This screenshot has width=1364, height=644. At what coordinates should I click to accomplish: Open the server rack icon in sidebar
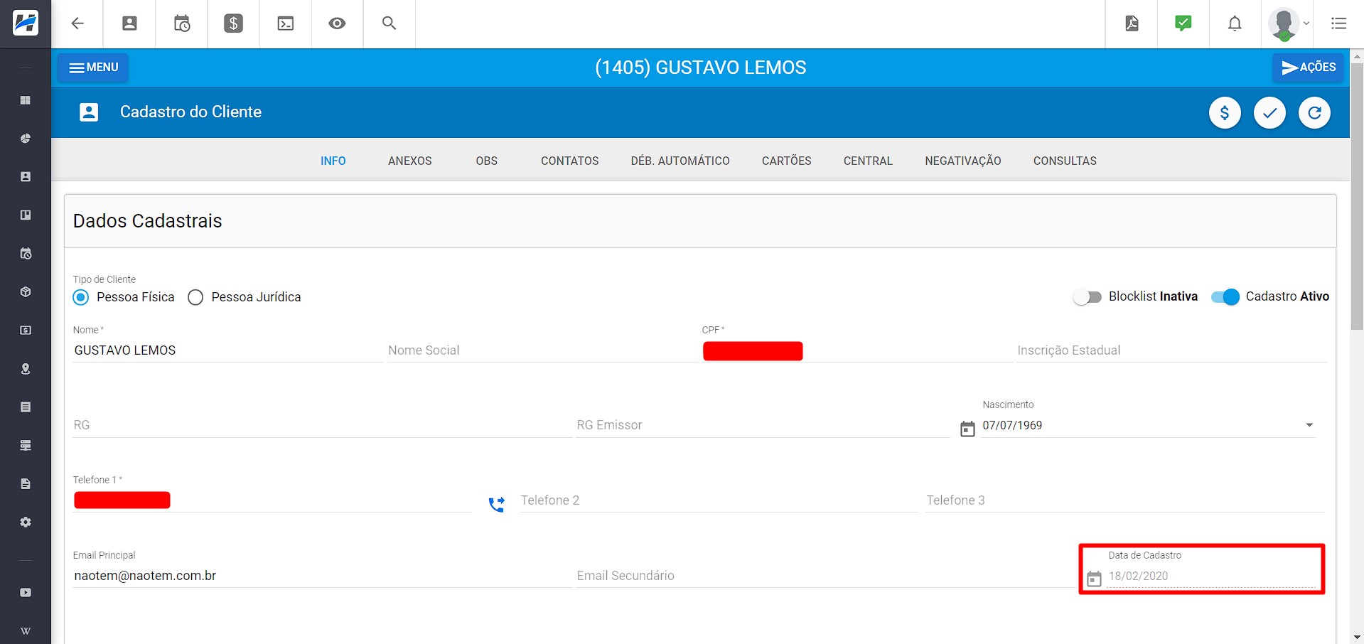26,445
